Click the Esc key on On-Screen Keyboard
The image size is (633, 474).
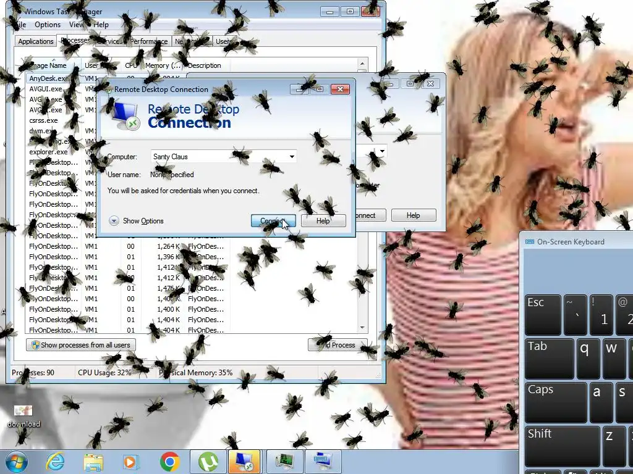coord(543,315)
